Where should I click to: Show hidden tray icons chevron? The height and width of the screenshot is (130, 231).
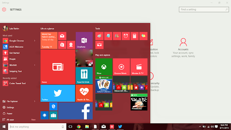pos(200,127)
